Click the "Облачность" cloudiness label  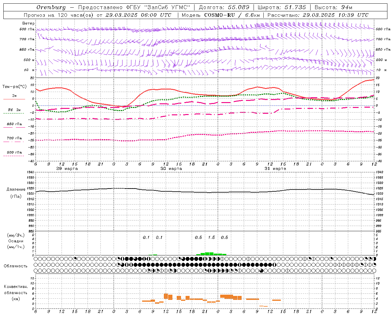pyautogui.click(x=16, y=266)
